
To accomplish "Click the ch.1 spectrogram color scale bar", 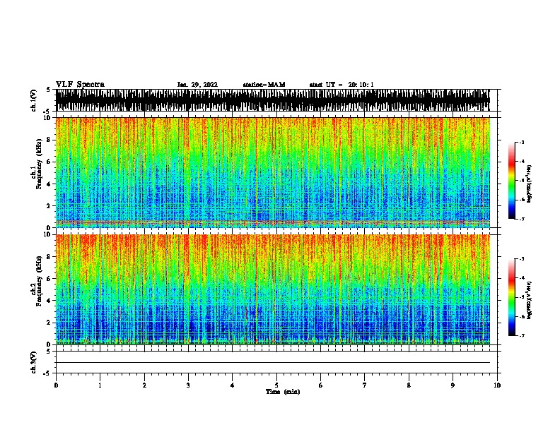I will click(x=512, y=181).
